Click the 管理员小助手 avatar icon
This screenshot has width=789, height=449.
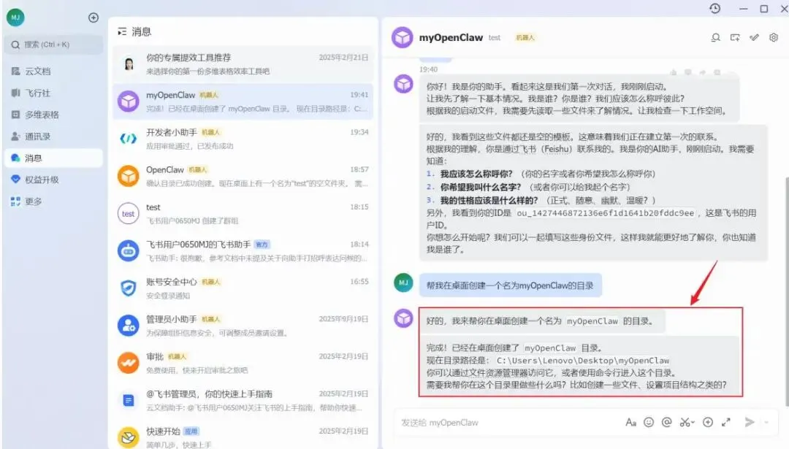pos(129,326)
